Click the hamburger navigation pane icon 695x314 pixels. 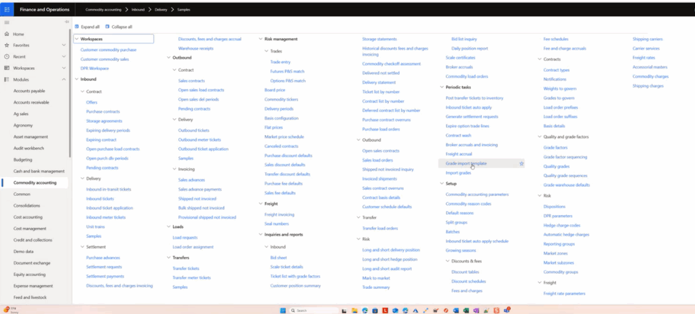tap(7, 22)
